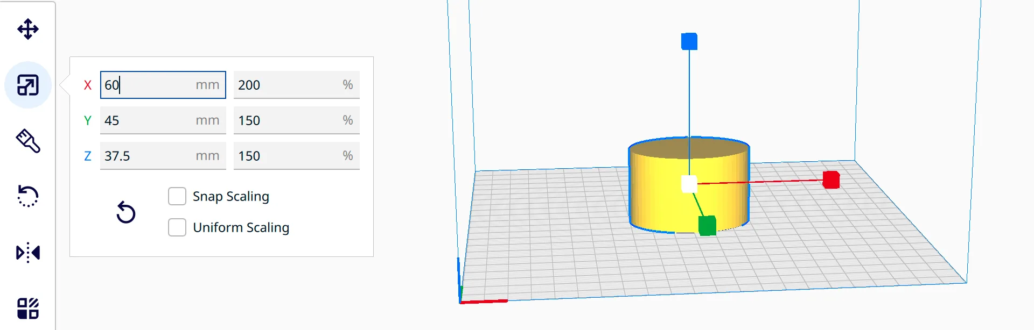Select the Scale tool
This screenshot has width=1034, height=330.
(28, 85)
